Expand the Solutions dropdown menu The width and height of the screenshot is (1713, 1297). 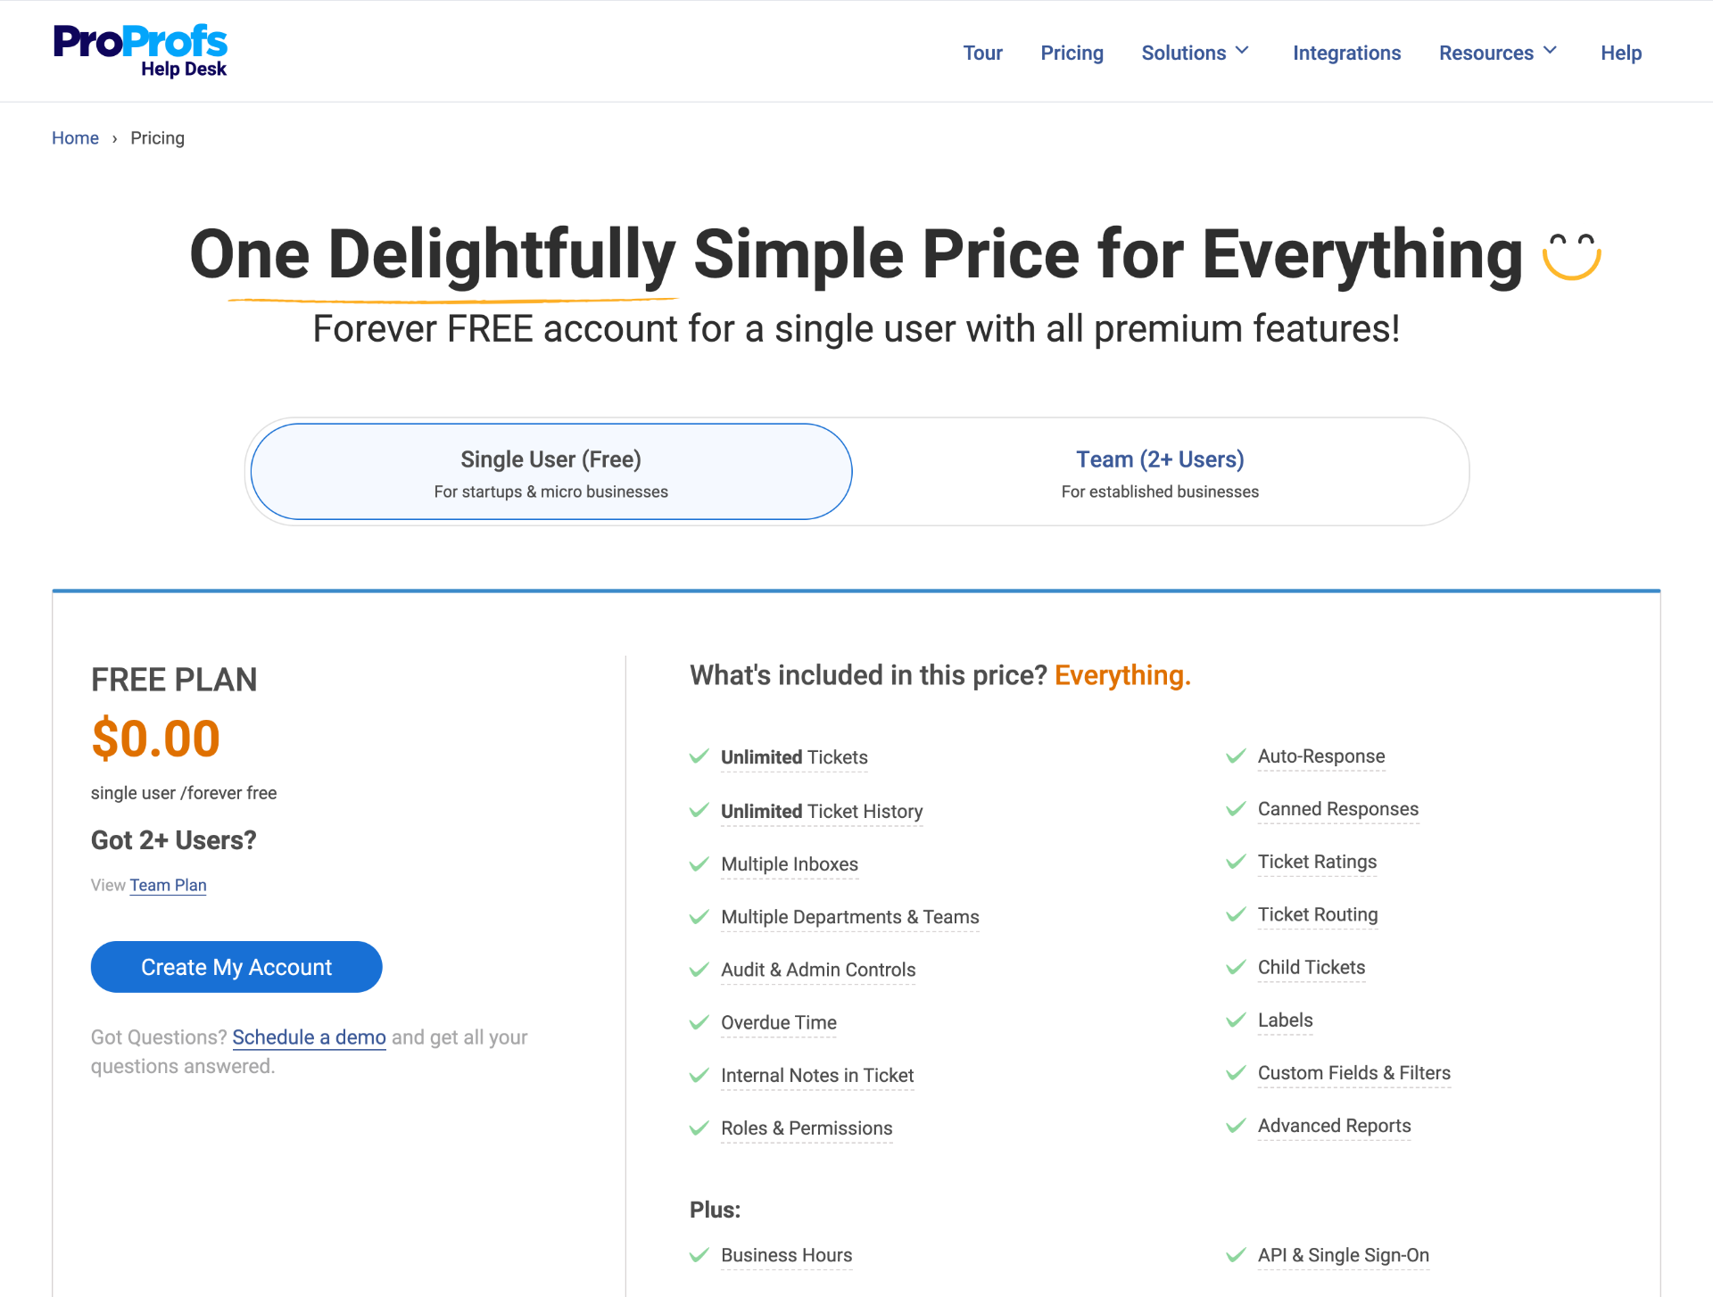(1198, 52)
